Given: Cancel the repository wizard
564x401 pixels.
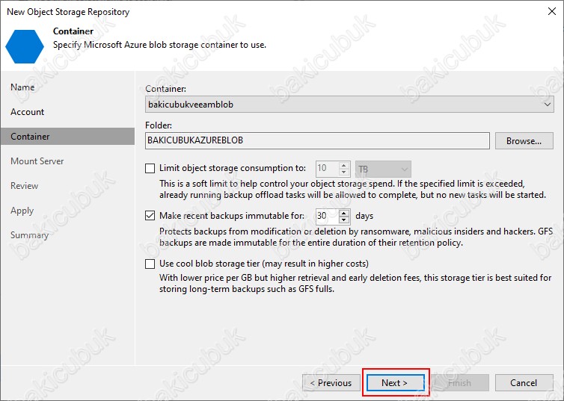Looking at the screenshot, I should point(524,383).
